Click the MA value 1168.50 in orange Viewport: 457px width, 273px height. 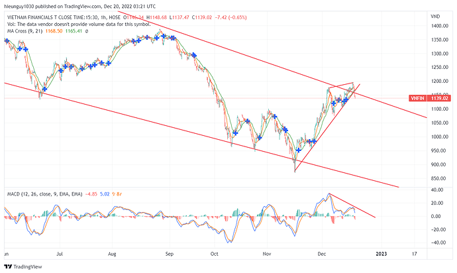[x=54, y=31]
